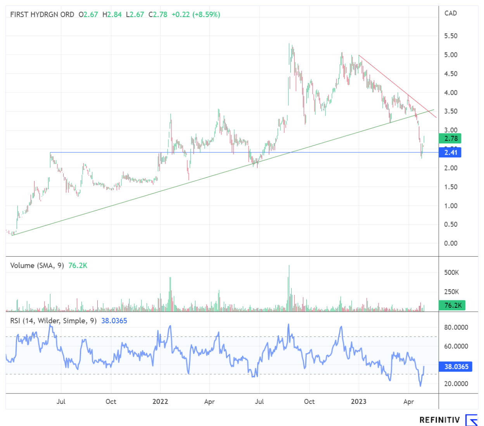Screen dimensions: 484x426
Task: Click the 2022 label on time axis
Action: (160, 402)
